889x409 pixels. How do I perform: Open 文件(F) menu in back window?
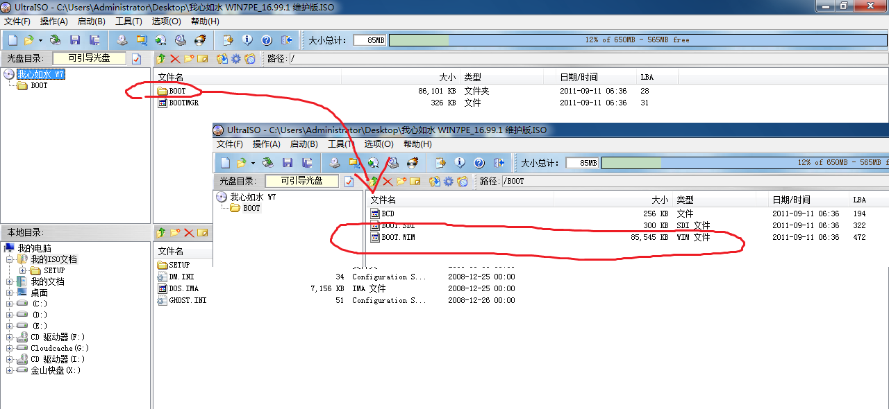[17, 21]
